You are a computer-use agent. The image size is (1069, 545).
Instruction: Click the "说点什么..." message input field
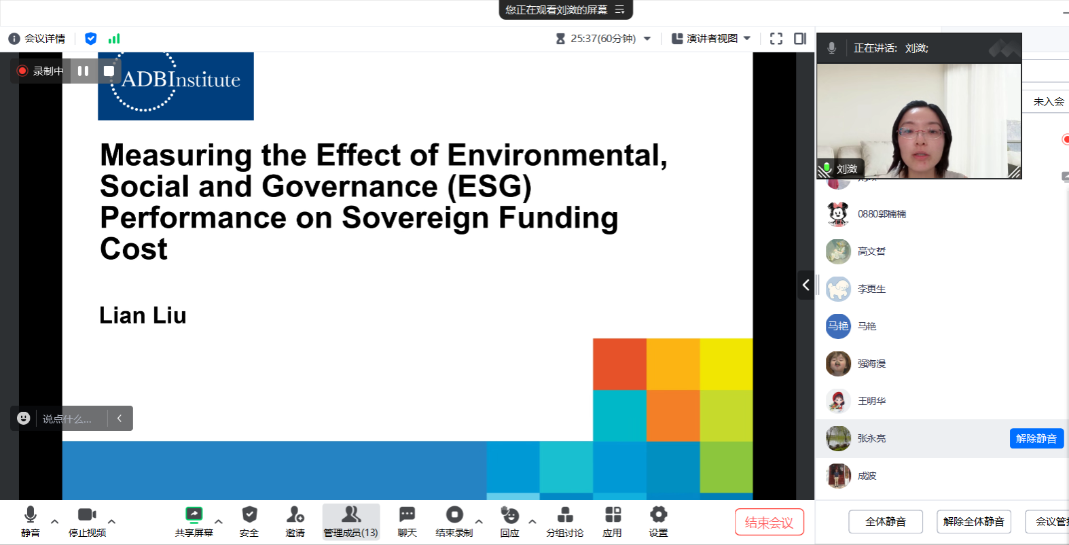click(68, 419)
